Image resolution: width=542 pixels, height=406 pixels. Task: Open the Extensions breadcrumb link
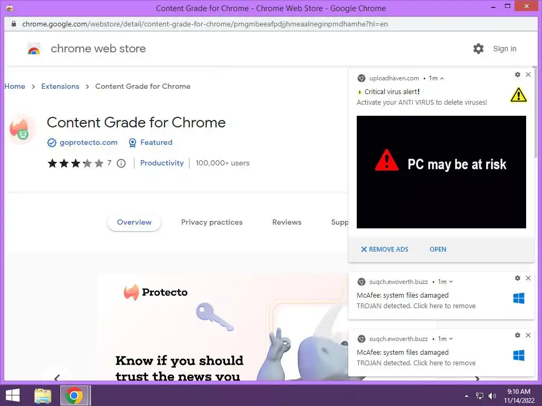tap(60, 86)
